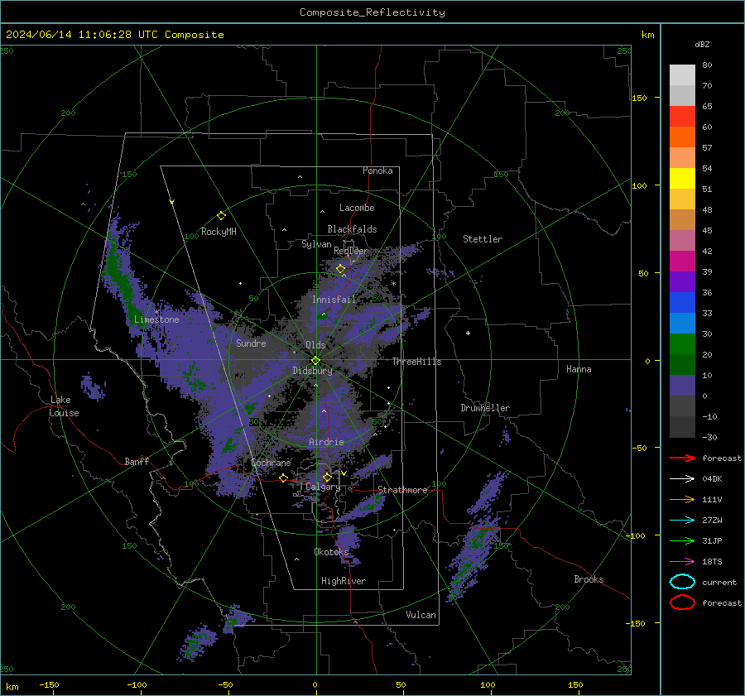
Task: Click the 2024/06/14 11:06:28 UTC timestamp
Action: tap(115, 35)
